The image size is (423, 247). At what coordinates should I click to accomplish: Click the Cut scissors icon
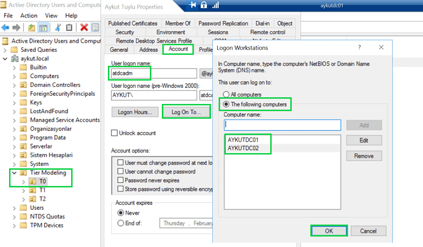(58, 28)
